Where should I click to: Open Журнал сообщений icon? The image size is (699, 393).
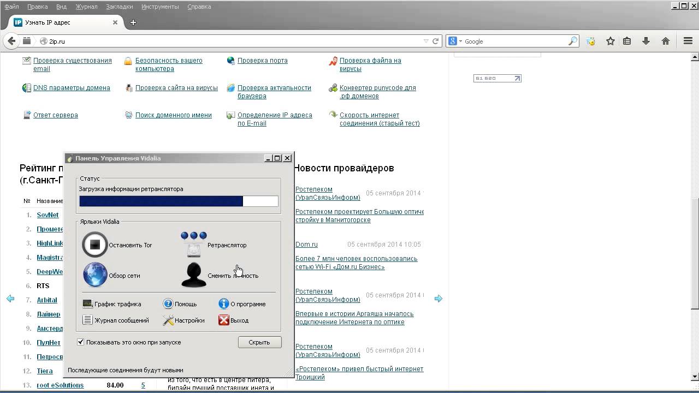coord(87,320)
